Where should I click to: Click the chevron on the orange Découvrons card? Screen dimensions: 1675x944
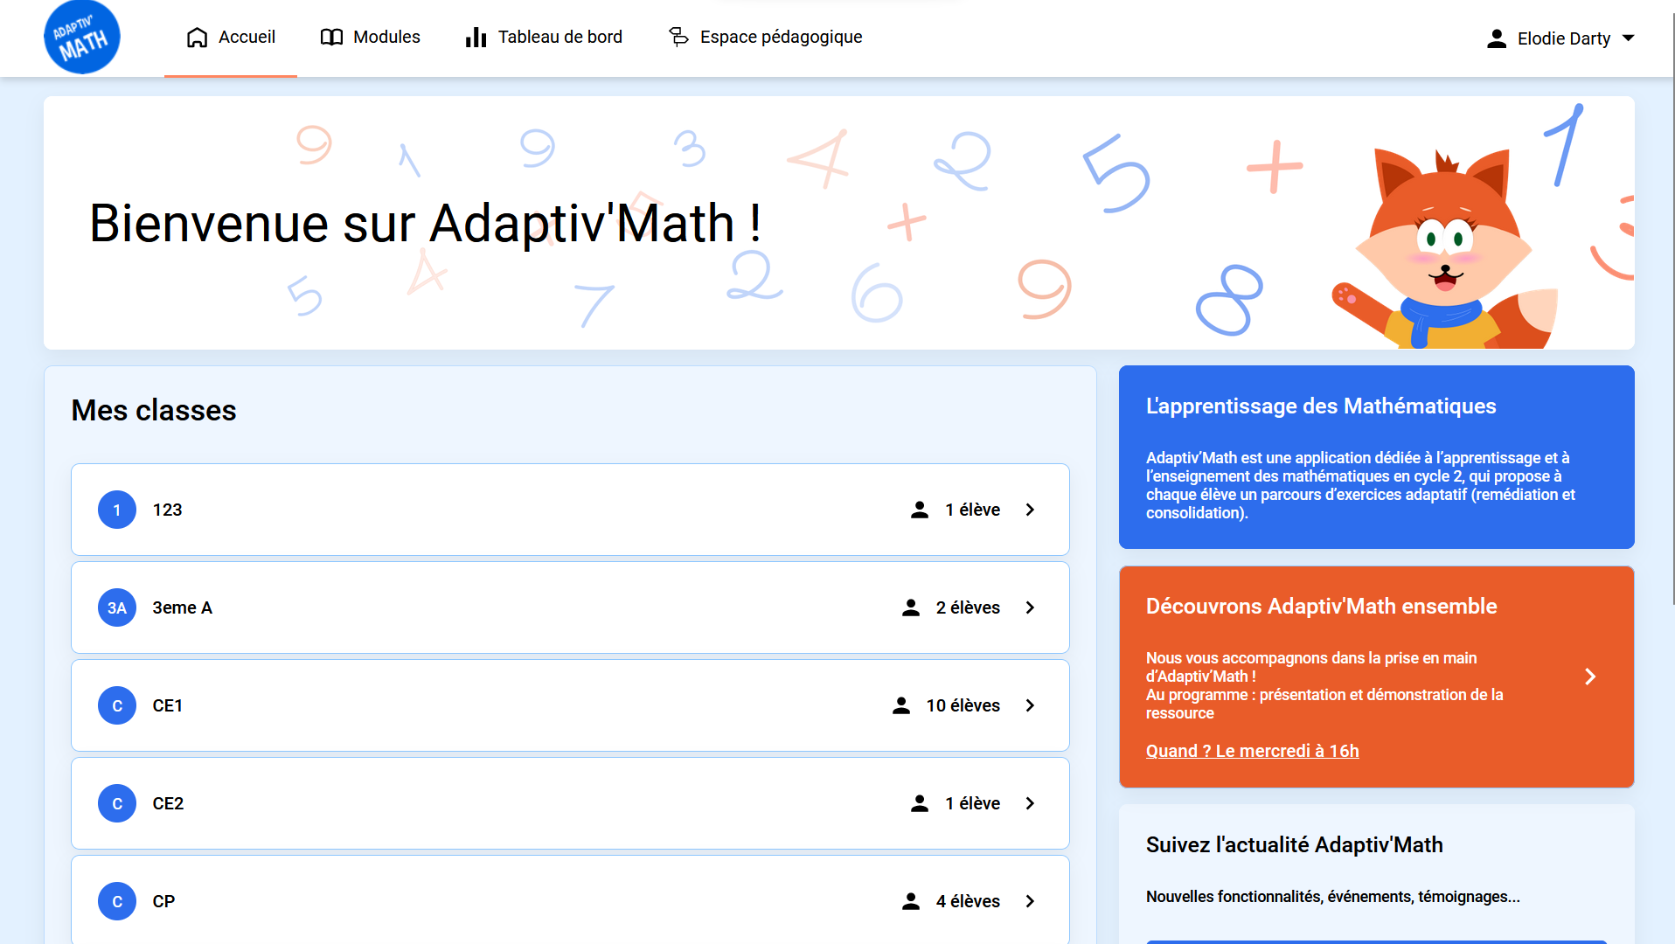click(x=1590, y=677)
